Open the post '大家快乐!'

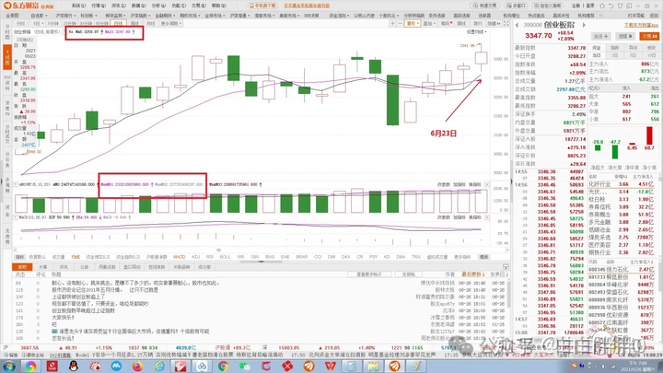click(63, 317)
